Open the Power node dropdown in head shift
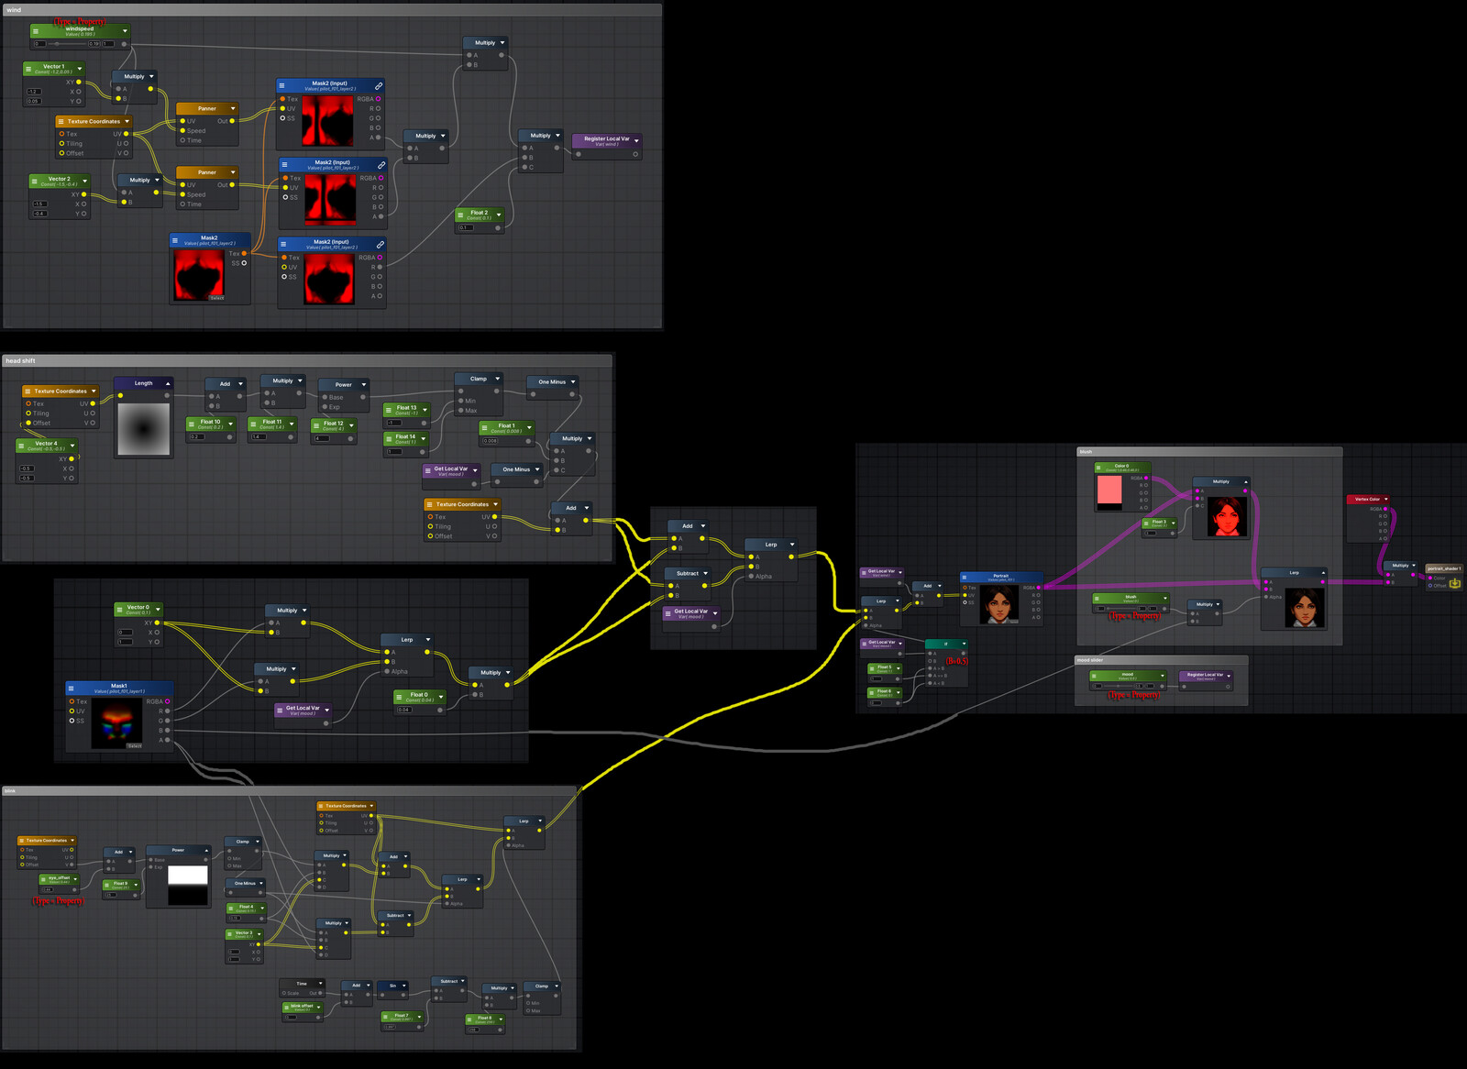This screenshot has width=1467, height=1069. click(x=364, y=385)
